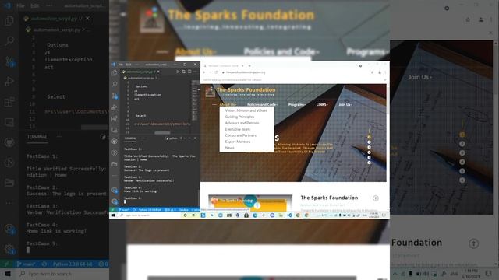Open the Edit menu in VS Code

pyautogui.click(x=129, y=65)
